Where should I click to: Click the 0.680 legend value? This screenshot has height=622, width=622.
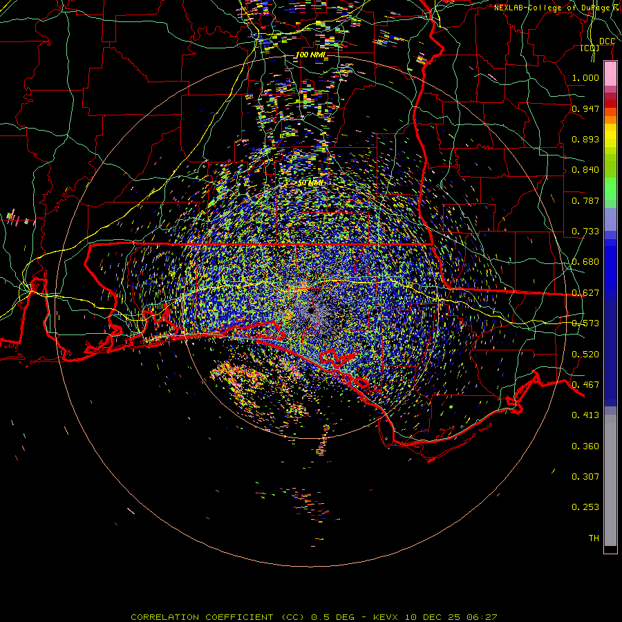[585, 262]
